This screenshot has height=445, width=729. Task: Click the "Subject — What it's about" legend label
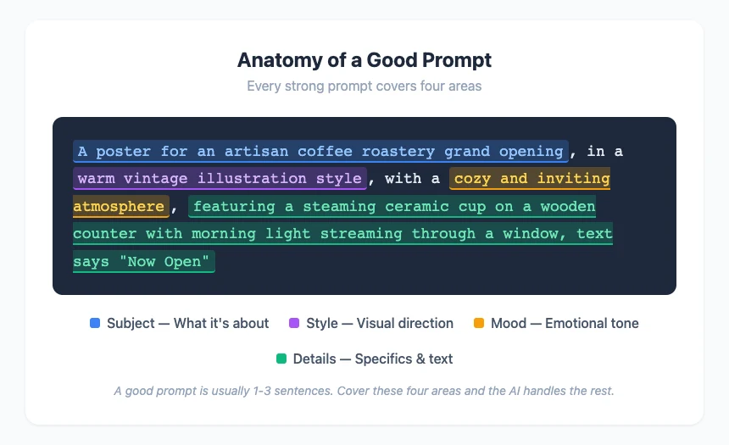187,323
